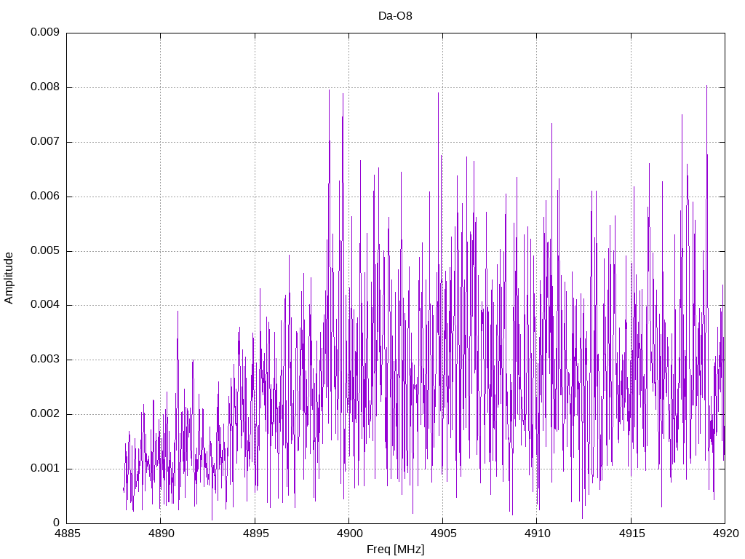
Task: Click the Amplitude axis label
Action: click(9, 278)
